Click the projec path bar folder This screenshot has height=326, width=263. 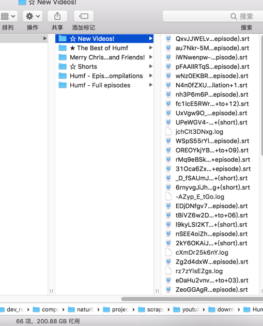tap(116, 309)
